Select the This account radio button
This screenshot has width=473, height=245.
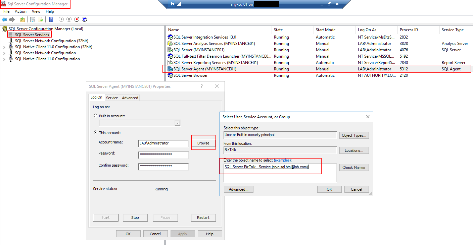(x=95, y=133)
